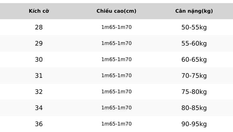Click the Cân nặng(kg) column header
Viewport: 233px width, 132px height.
click(x=194, y=11)
